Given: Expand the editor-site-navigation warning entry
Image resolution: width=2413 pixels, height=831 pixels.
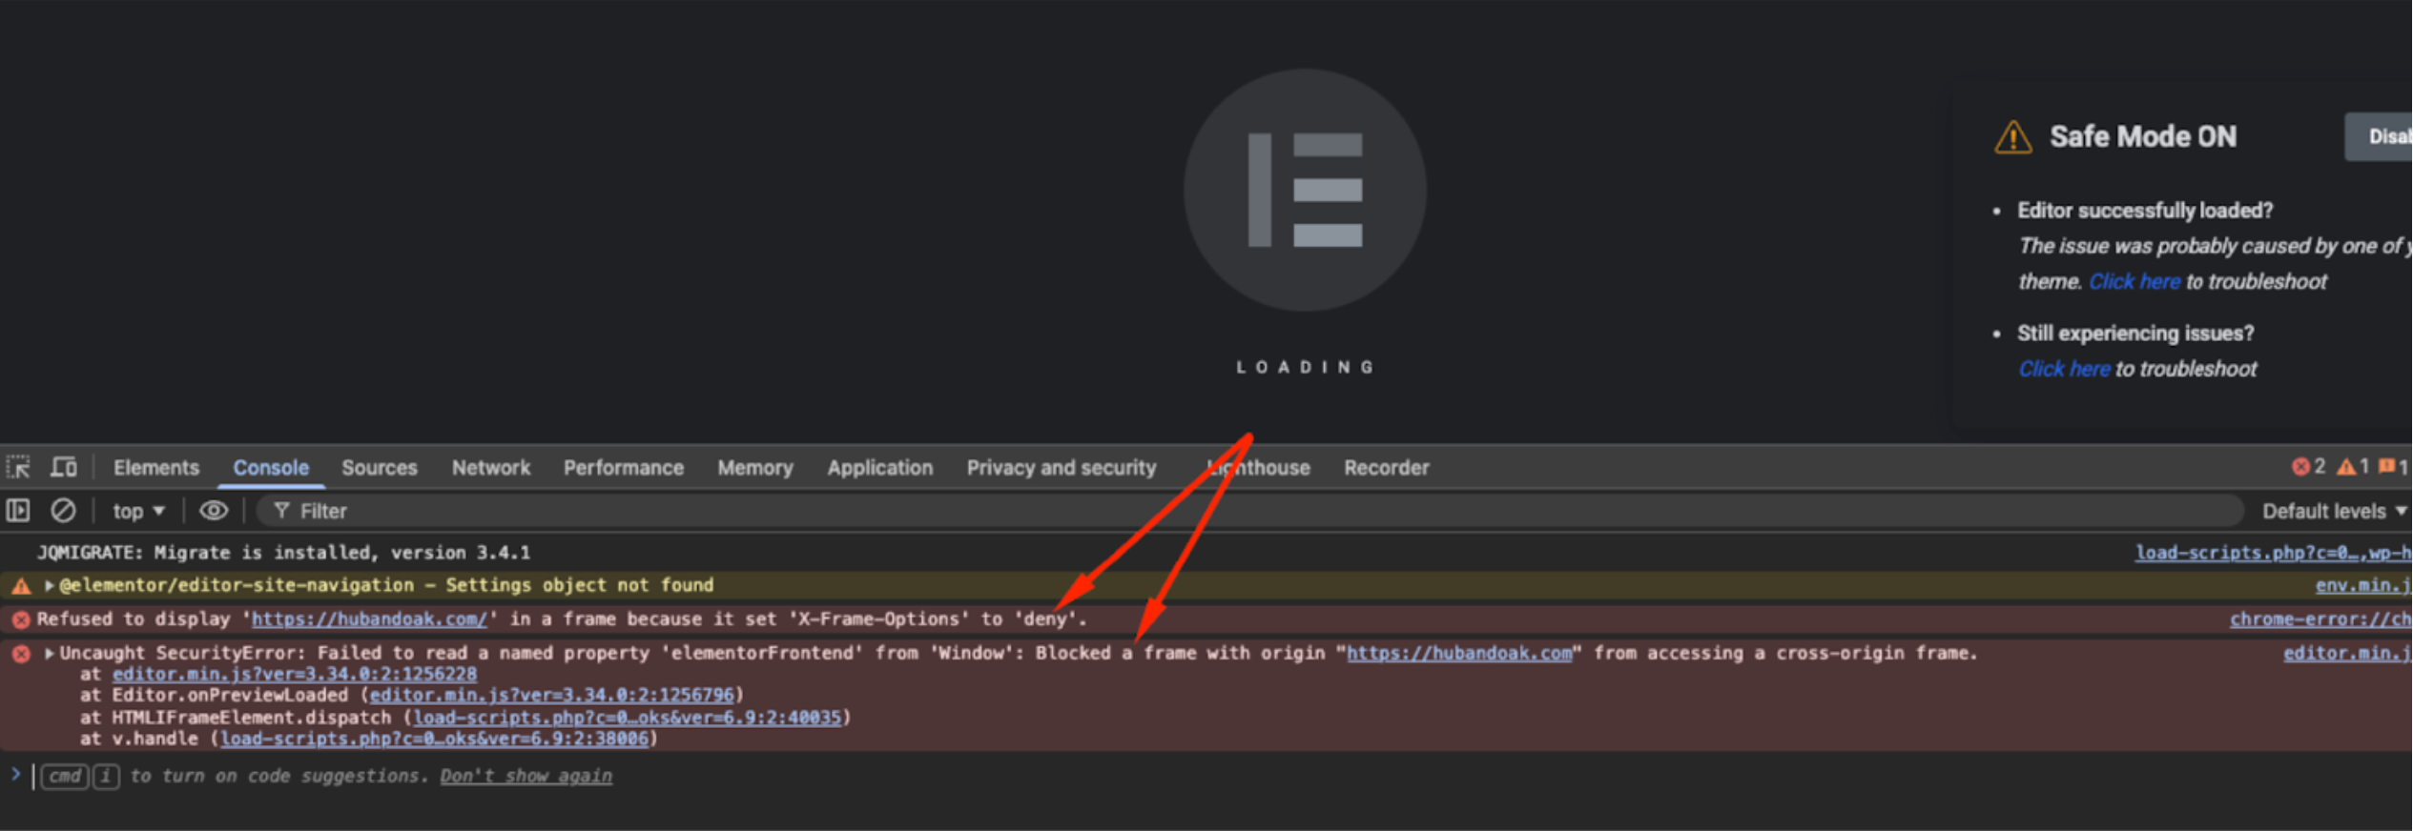Looking at the screenshot, I should click(49, 585).
